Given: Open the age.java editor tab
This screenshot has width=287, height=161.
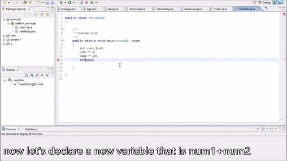Looking at the screenshot, I should click(x=91, y=9).
